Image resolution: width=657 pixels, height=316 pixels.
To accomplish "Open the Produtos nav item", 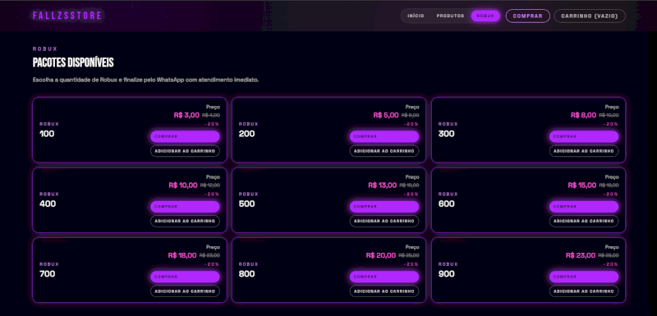I will click(450, 16).
